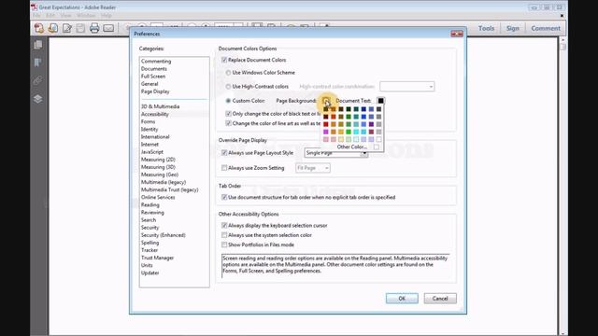598x336 pixels.
Task: Open the Fit Page zoom dropdown
Action: pos(313,168)
